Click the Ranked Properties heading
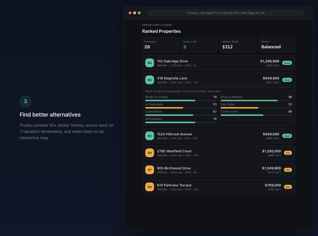Image resolution: width=318 pixels, height=236 pixels. (x=161, y=31)
